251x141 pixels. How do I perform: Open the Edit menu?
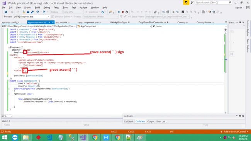pyautogui.click(x=10, y=7)
